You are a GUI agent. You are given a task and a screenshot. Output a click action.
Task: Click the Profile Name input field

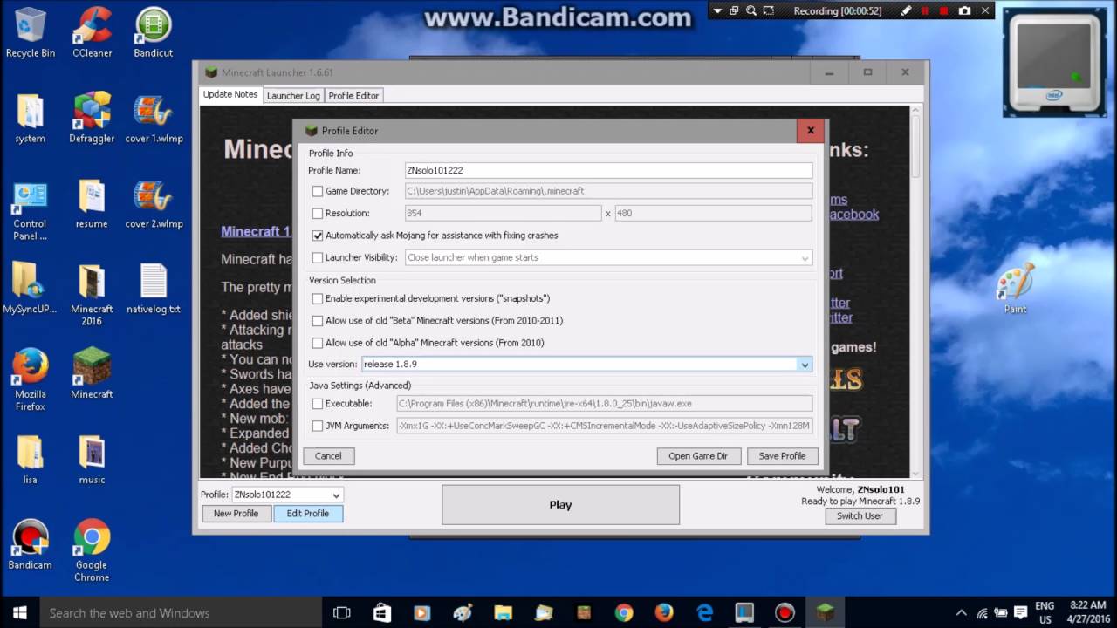(x=608, y=170)
